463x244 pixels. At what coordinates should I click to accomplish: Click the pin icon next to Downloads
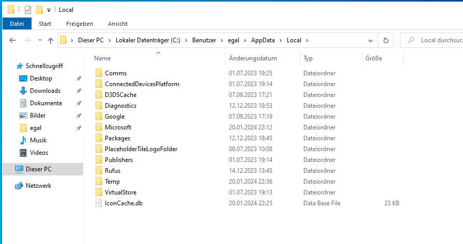(79, 91)
